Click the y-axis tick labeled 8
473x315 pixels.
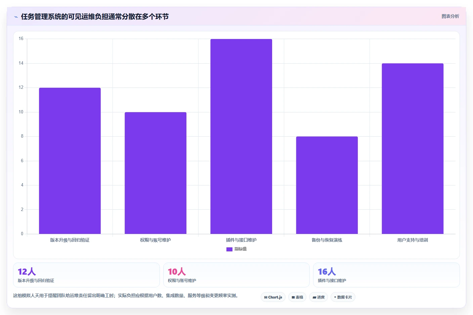22,136
